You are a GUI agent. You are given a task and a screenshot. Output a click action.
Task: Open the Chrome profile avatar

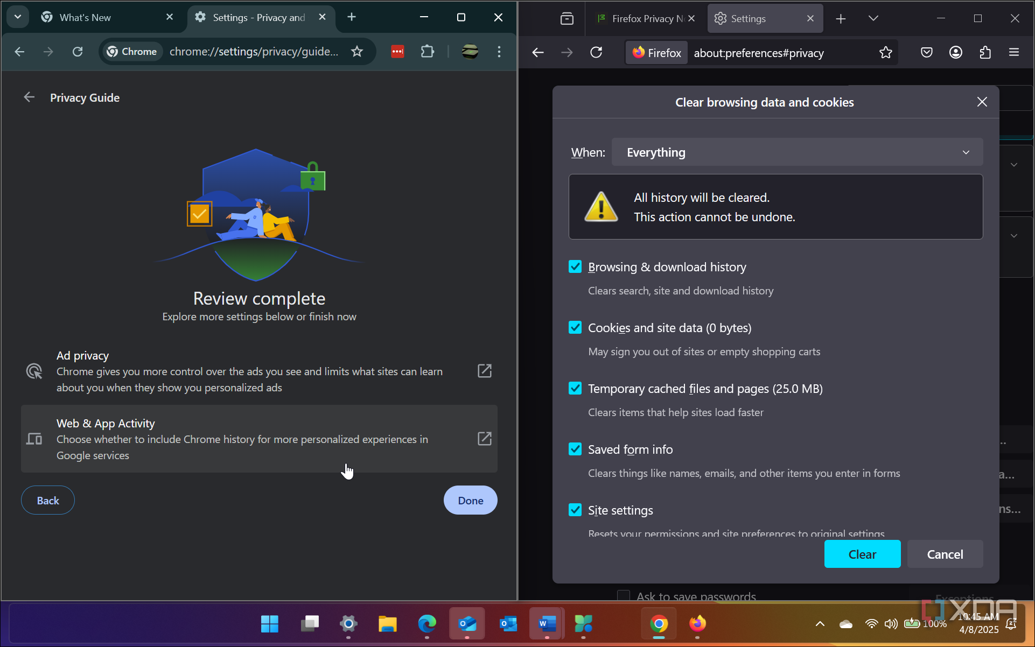tap(470, 52)
